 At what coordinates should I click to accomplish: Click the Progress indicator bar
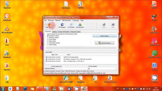click(89, 69)
